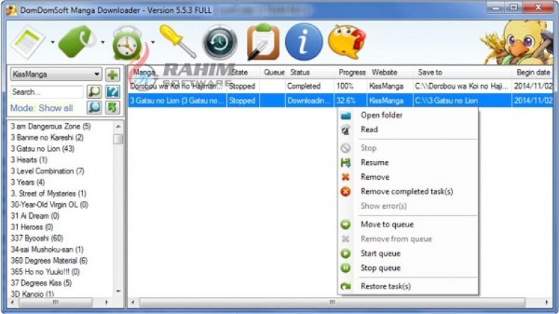Click the magnifier search button beside Search box
Viewport: 559px width, 314px height.
pyautogui.click(x=94, y=92)
